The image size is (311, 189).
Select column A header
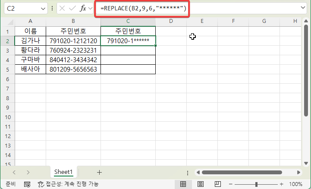pos(30,21)
